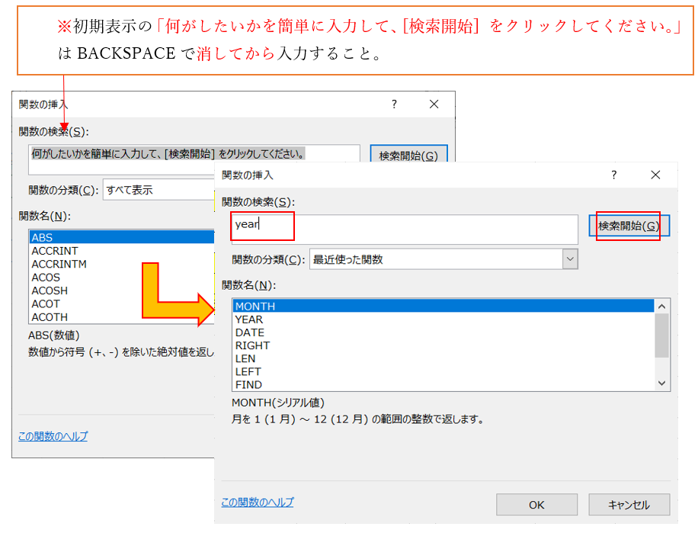This screenshot has width=698, height=533.
Task: Click the function list scrollbar thumb
Action: coord(661,336)
